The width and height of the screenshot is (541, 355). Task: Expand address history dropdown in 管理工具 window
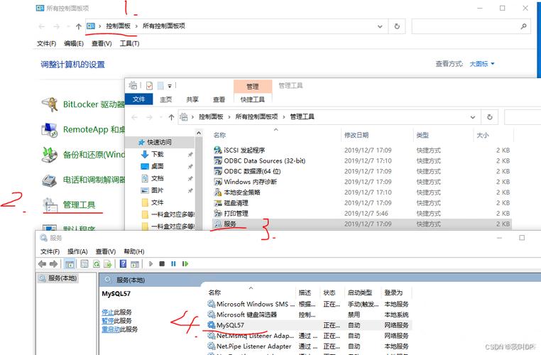(x=473, y=117)
